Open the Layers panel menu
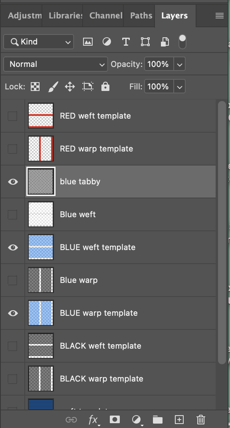The height and width of the screenshot is (428, 230). tap(219, 16)
